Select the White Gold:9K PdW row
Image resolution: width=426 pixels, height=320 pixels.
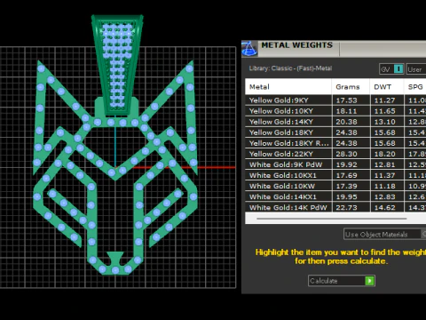coord(335,164)
